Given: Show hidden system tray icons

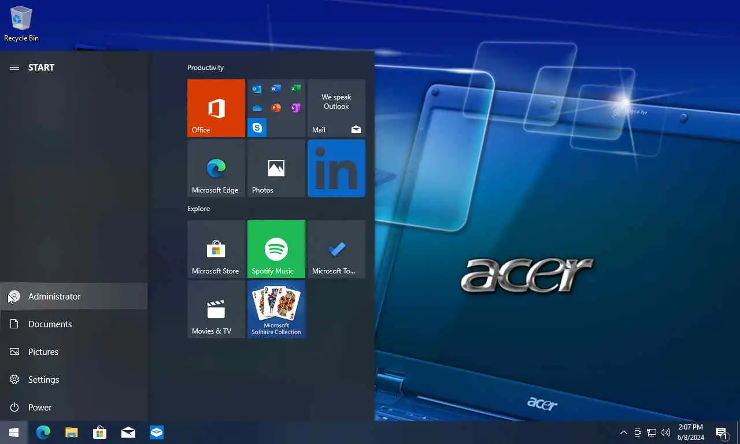Looking at the screenshot, I should coord(624,432).
